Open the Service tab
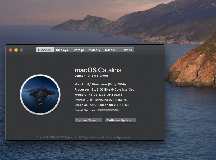Screen dimensions: 216x160 pos(126,50)
